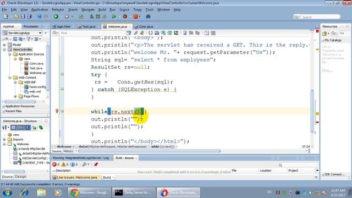Open the Window menu

163,10
